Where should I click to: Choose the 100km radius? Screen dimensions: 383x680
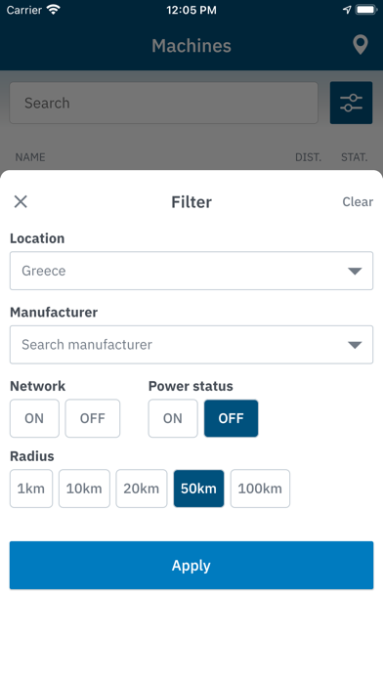point(260,489)
